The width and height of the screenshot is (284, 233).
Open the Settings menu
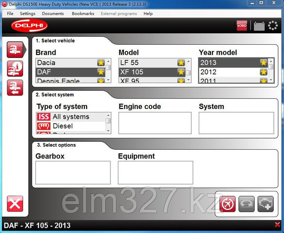[x=28, y=14]
